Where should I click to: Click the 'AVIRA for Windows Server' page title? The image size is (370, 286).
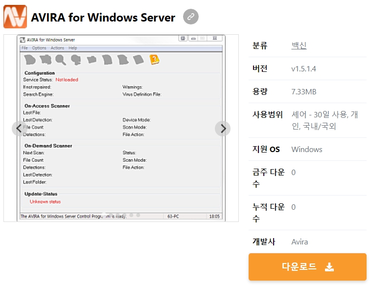pos(103,18)
